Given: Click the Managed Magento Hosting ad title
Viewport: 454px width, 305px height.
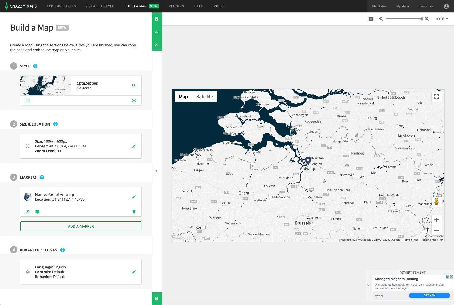Looking at the screenshot, I should coord(396,279).
